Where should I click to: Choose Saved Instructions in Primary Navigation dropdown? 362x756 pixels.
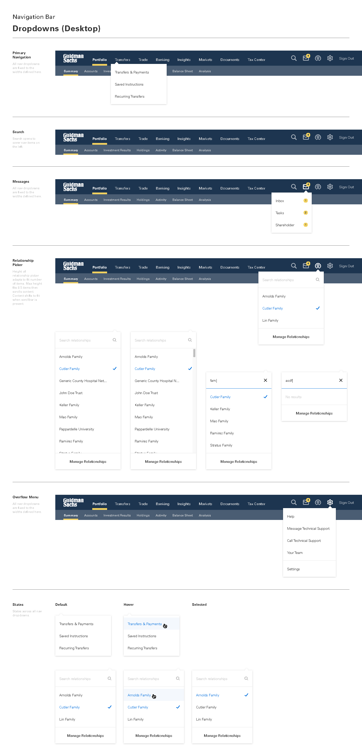(x=139, y=84)
